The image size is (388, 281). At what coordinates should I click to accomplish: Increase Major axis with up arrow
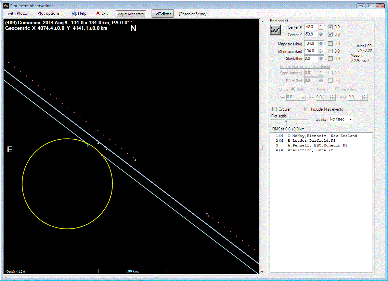tap(321, 42)
